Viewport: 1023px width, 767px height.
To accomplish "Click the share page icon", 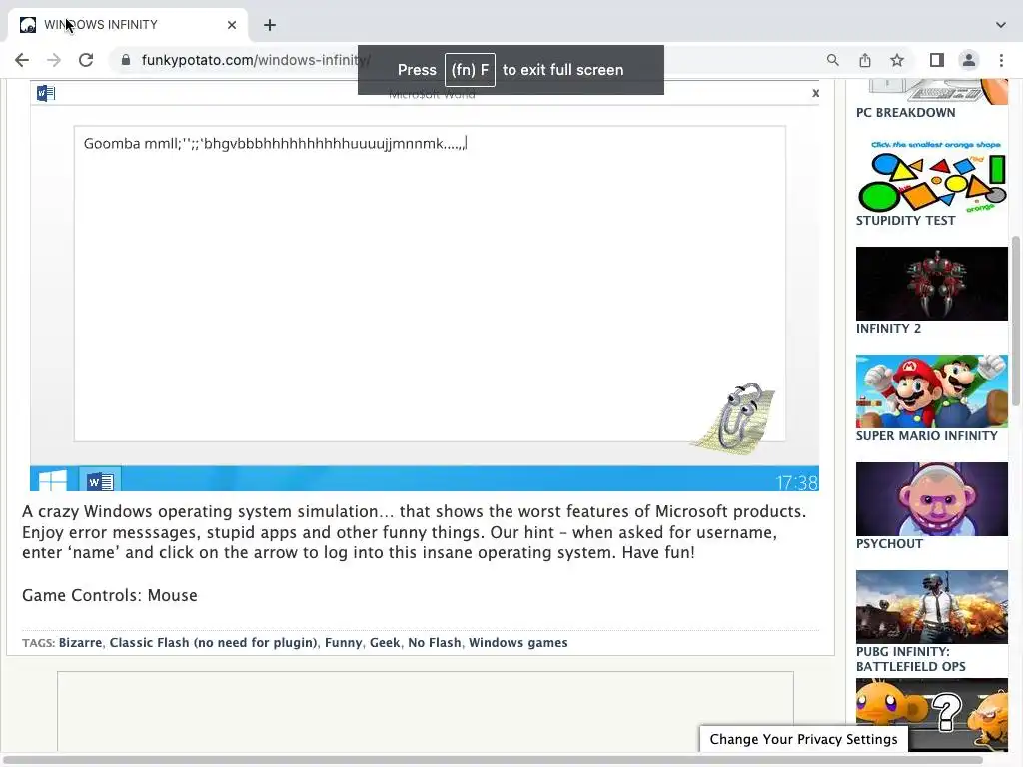I will pyautogui.click(x=865, y=60).
